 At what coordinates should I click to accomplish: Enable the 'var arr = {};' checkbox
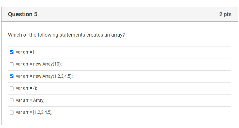coord(12,88)
